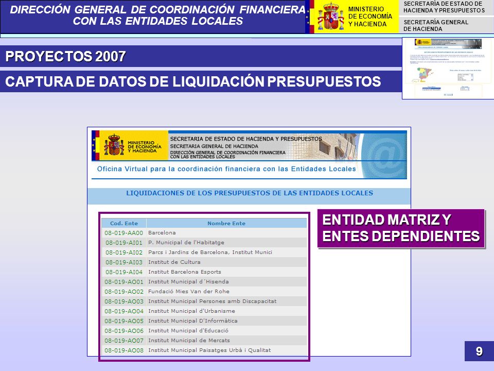Open entity code 08-019-AI04
Viewport: 494px width, 371px height.
[x=124, y=272]
